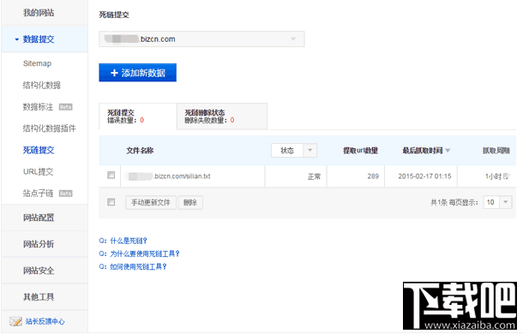This screenshot has height=334, width=523.
Task: Click the 提取url数量 column header
Action: coord(360,151)
